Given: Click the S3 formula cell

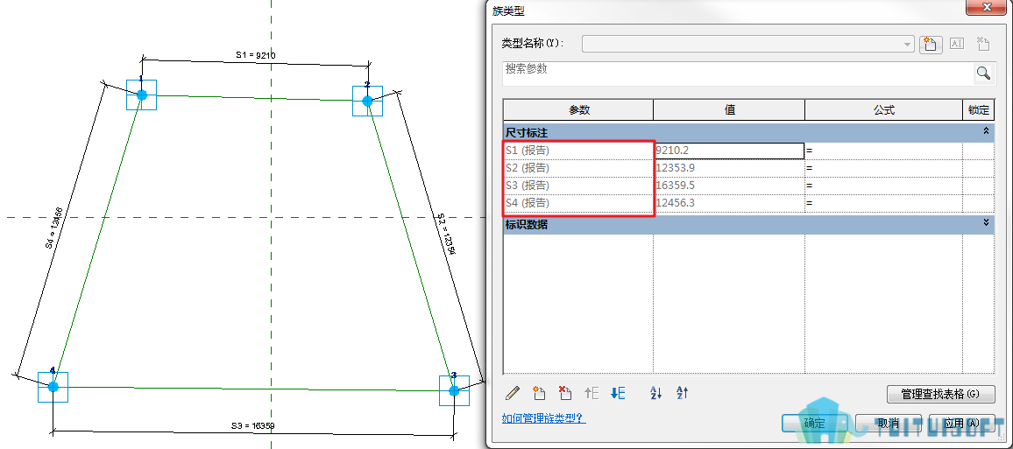Looking at the screenshot, I should 883,186.
